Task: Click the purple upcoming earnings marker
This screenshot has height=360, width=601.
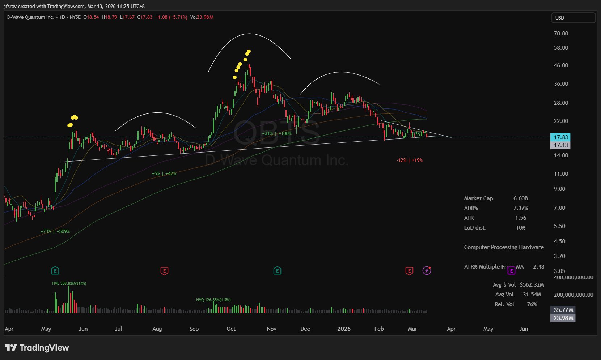Action: (511, 270)
